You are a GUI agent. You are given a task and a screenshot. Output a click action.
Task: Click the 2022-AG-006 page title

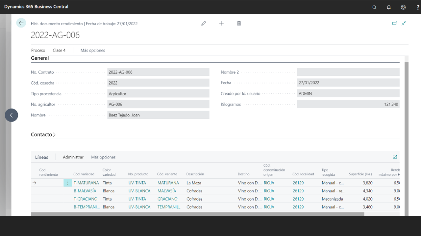[55, 35]
